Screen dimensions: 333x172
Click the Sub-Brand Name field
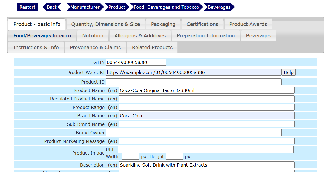click(x=207, y=124)
